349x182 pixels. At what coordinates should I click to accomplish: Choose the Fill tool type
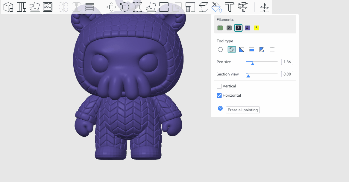262,50
